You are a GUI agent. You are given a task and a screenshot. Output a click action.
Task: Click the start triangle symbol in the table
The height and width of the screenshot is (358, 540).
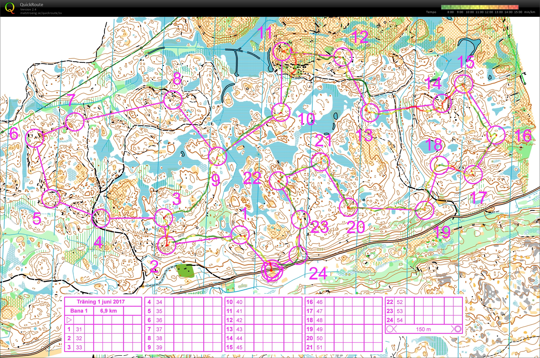(x=69, y=320)
